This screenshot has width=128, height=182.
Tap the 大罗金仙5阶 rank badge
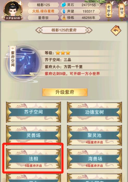[x=13, y=18]
